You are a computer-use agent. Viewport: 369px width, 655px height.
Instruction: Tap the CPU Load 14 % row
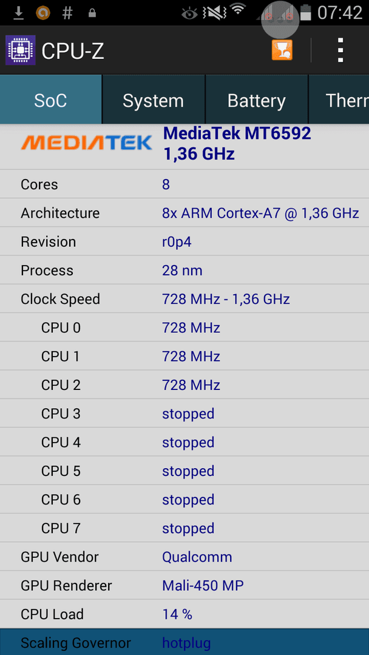tap(184, 614)
